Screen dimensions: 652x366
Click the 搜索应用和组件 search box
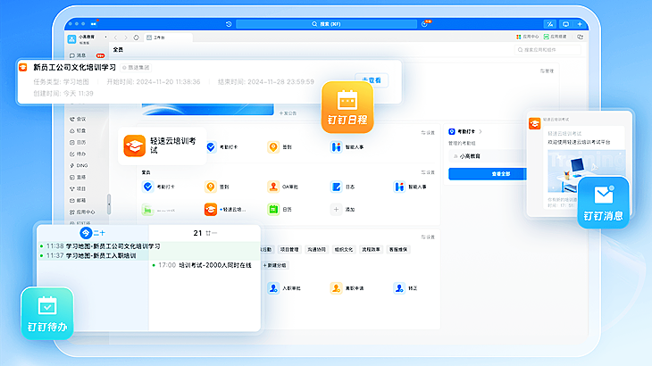[548, 50]
